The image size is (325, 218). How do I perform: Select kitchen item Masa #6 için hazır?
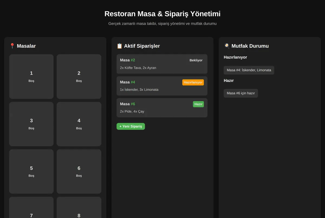point(241,93)
